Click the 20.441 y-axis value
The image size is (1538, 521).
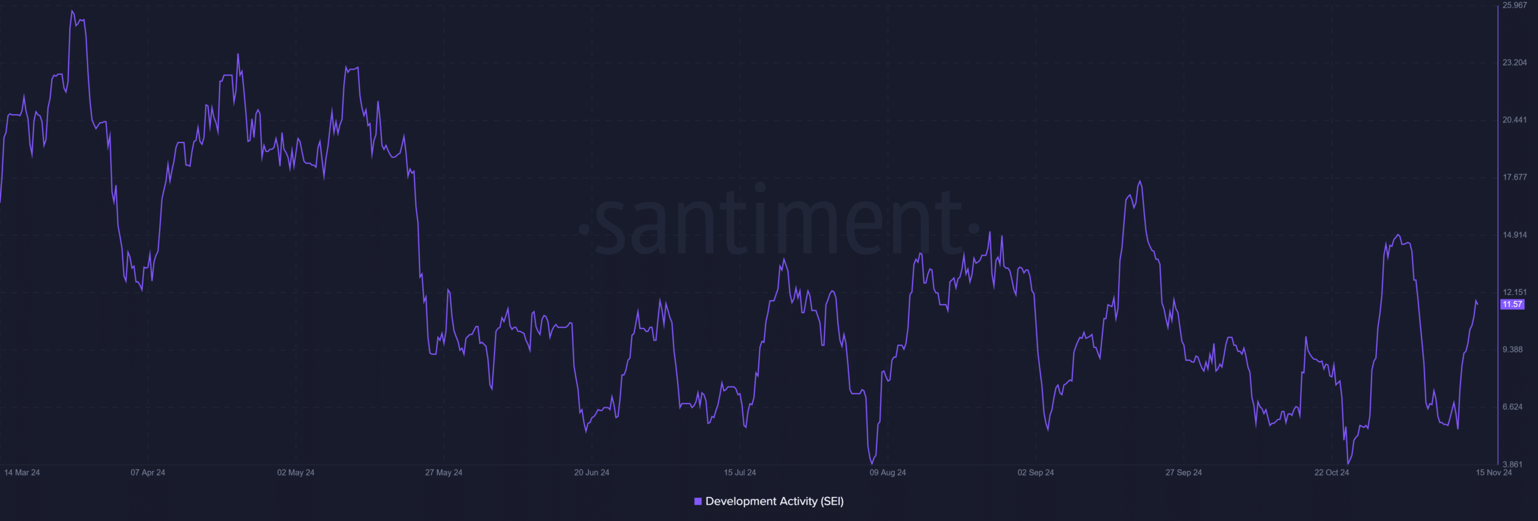tap(1515, 120)
